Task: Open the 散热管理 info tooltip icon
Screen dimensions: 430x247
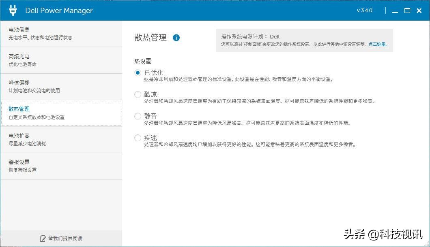Action: [176, 37]
